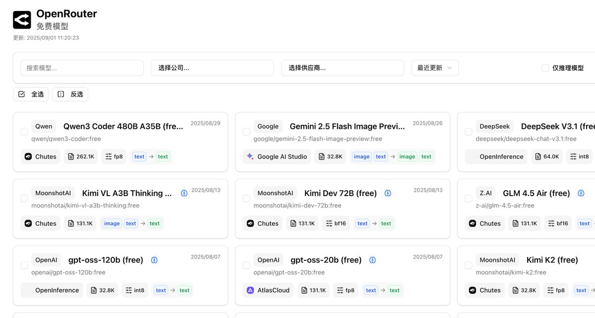Click the 搜索模型 search input field
This screenshot has height=318, width=595.
click(x=82, y=67)
